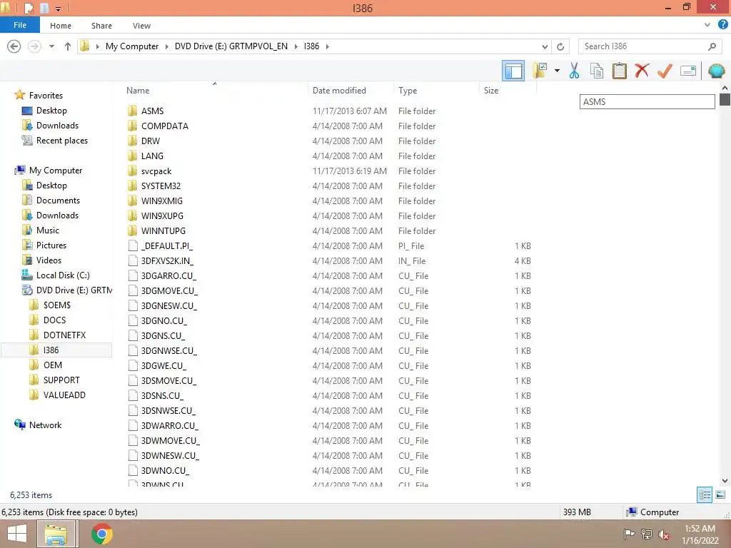
Task: Open Documents under My Computer
Action: coord(58,201)
